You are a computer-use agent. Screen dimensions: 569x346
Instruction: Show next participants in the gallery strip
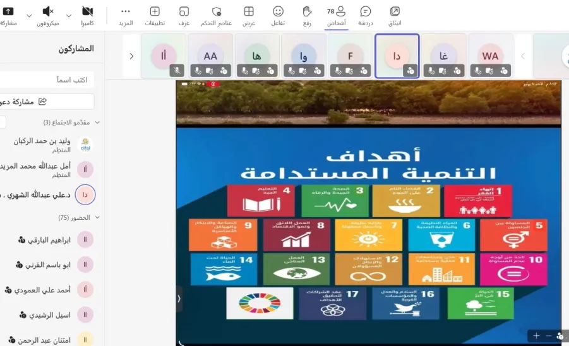tap(132, 56)
